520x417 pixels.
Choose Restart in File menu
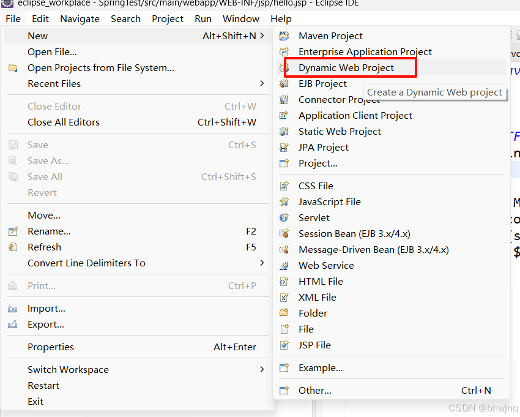coord(138,385)
